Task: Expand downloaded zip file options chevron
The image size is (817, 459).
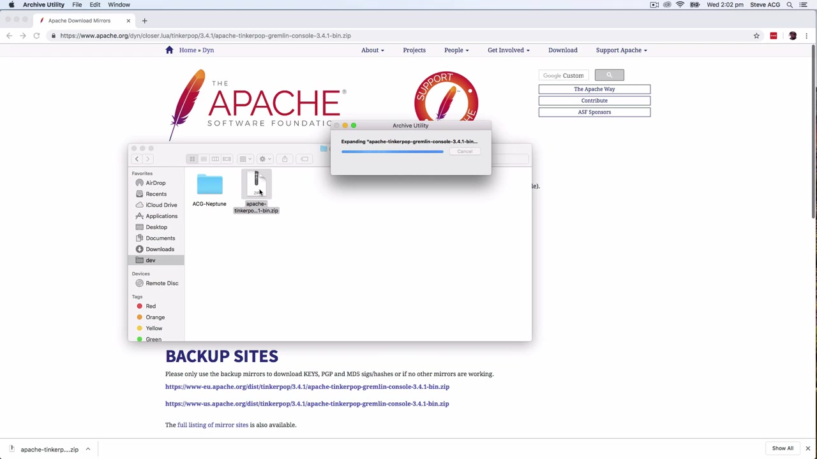Action: click(88, 449)
